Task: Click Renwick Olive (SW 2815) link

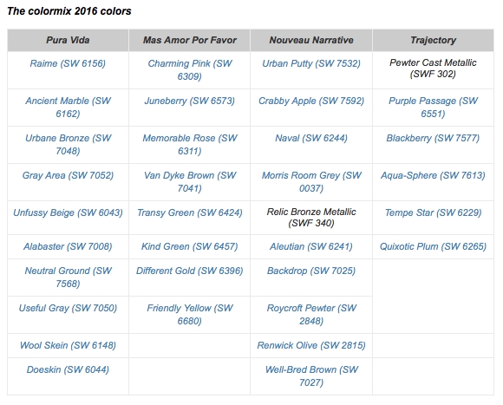Action: click(311, 345)
